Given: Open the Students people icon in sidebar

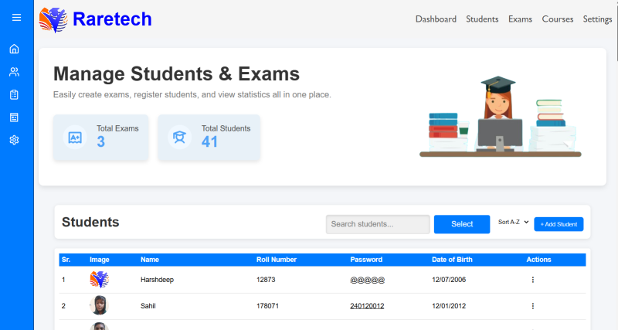Looking at the screenshot, I should tap(14, 72).
